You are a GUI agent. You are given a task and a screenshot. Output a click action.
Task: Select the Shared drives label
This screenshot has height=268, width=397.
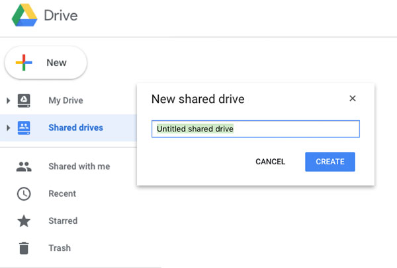pos(75,127)
